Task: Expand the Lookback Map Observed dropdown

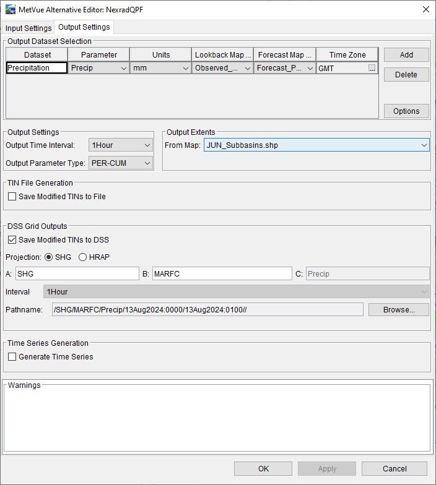Action: point(222,68)
